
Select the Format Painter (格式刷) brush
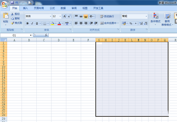(x=16, y=23)
